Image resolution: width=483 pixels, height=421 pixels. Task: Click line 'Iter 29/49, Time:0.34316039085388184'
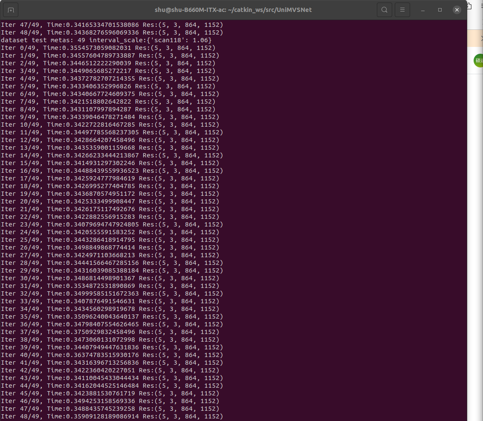[112, 270]
